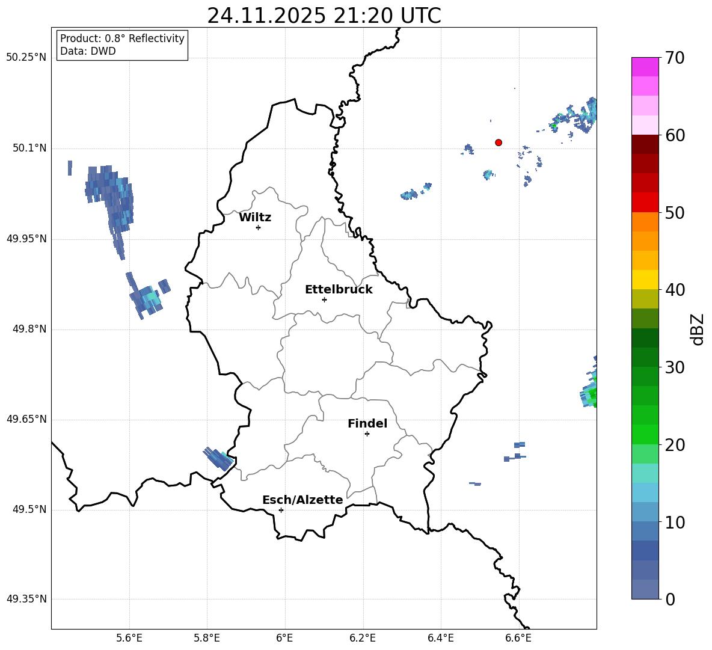Click the colorbar value 70

(x=675, y=58)
